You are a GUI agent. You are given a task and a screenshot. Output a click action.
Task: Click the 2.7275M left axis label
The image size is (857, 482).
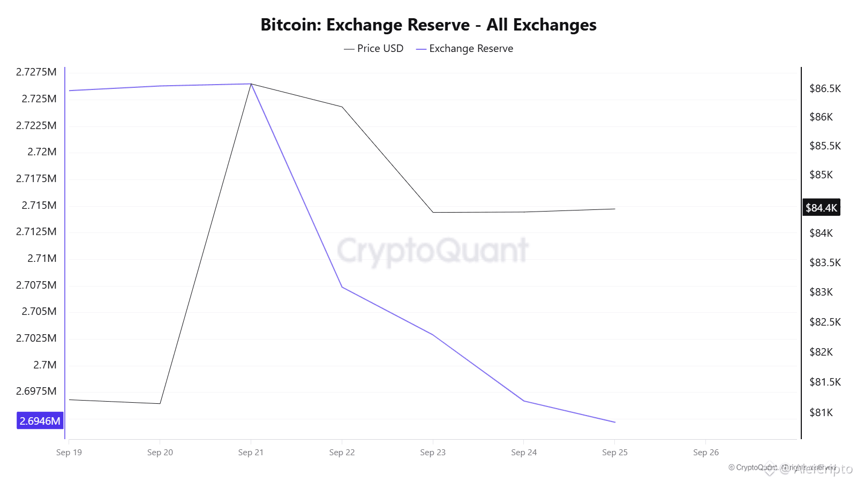(36, 72)
